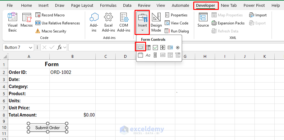The width and height of the screenshot is (284, 140).
Task: Start Record Macro
Action: click(x=50, y=15)
